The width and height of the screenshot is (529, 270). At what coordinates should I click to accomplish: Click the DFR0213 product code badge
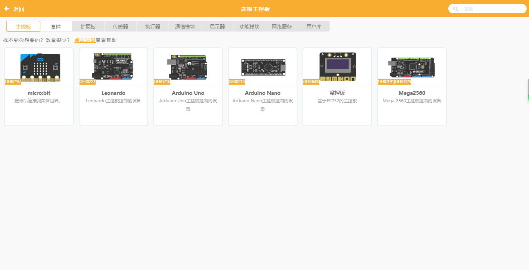[237, 82]
